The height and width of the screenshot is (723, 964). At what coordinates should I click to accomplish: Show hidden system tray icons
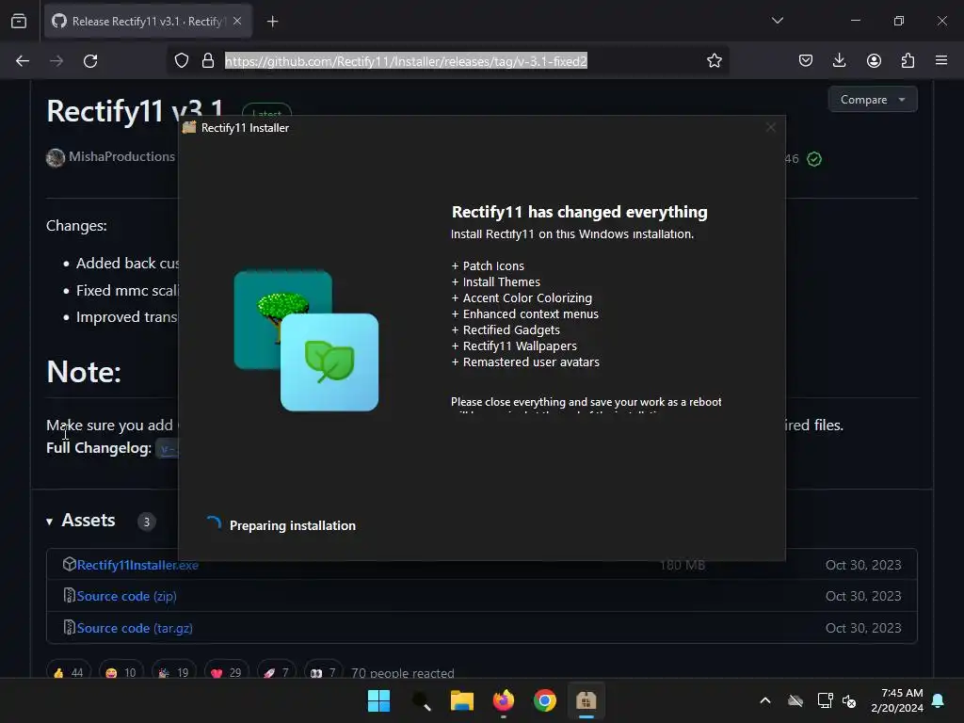[765, 700]
